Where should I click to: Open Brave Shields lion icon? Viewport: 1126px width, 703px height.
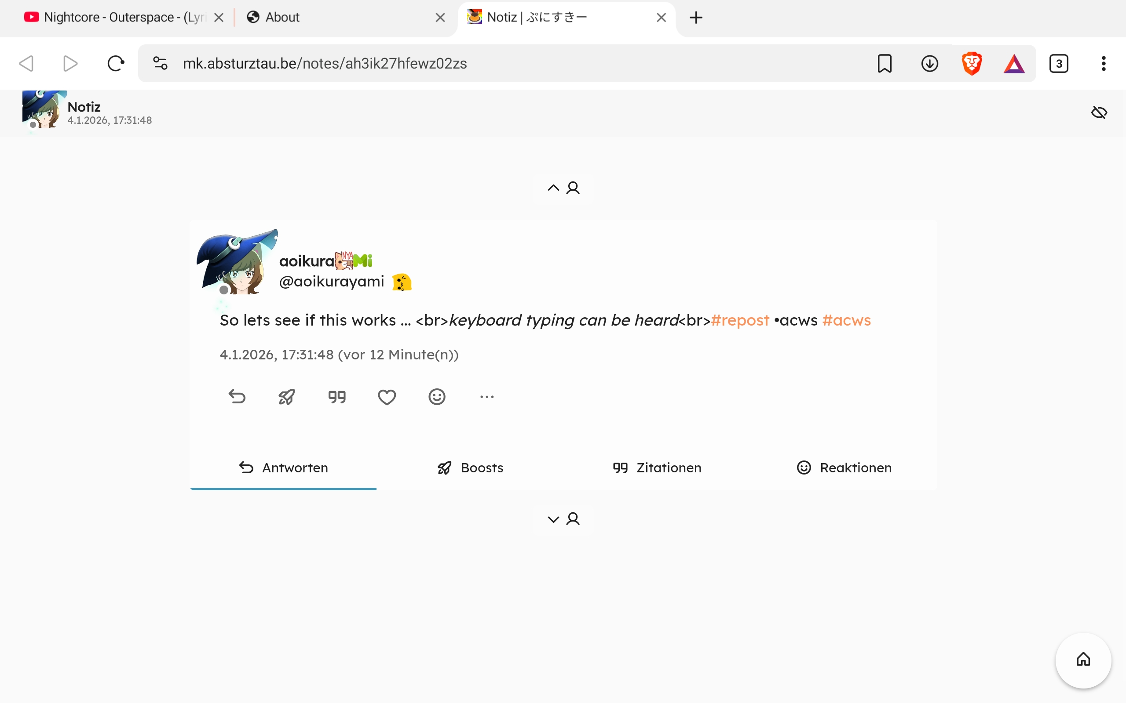(972, 63)
